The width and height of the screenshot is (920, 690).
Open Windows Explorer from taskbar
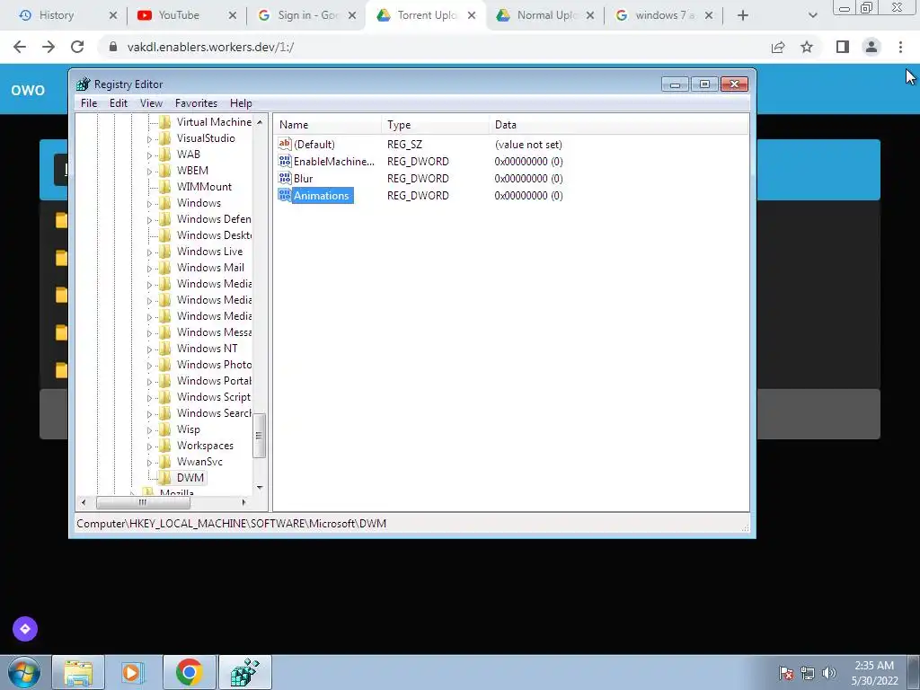point(79,672)
